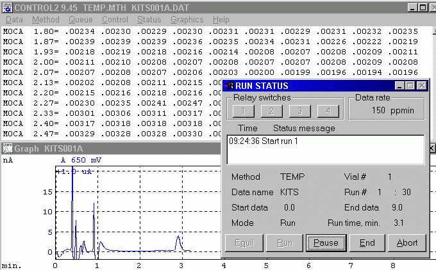Open the Queue menu
The height and width of the screenshot is (270, 436).
(80, 20)
